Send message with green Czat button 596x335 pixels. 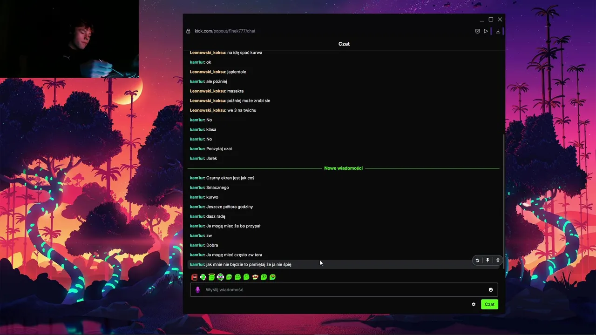coord(489,304)
